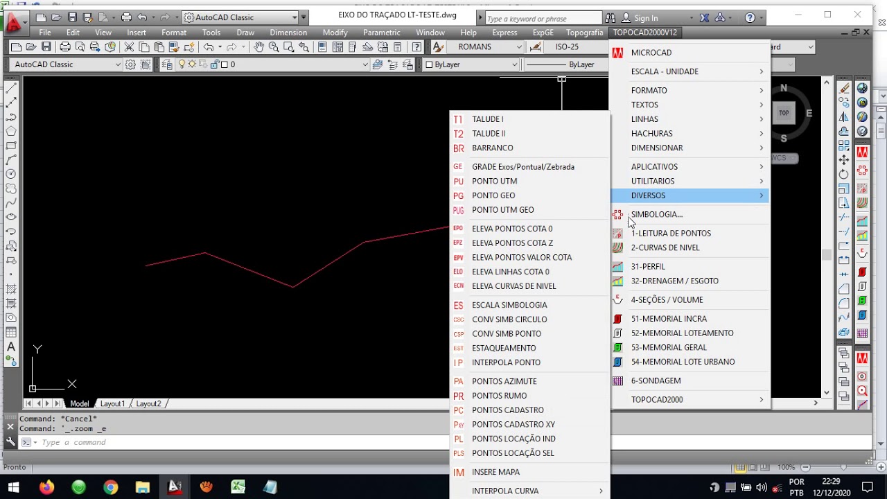
Task: Select the Erase modify tool
Action: click(844, 88)
